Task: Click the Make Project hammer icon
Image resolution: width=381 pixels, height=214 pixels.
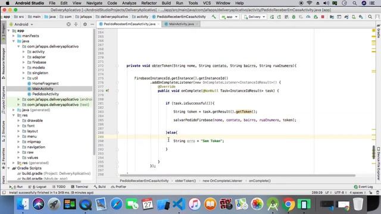Action: pyautogui.click(x=214, y=17)
